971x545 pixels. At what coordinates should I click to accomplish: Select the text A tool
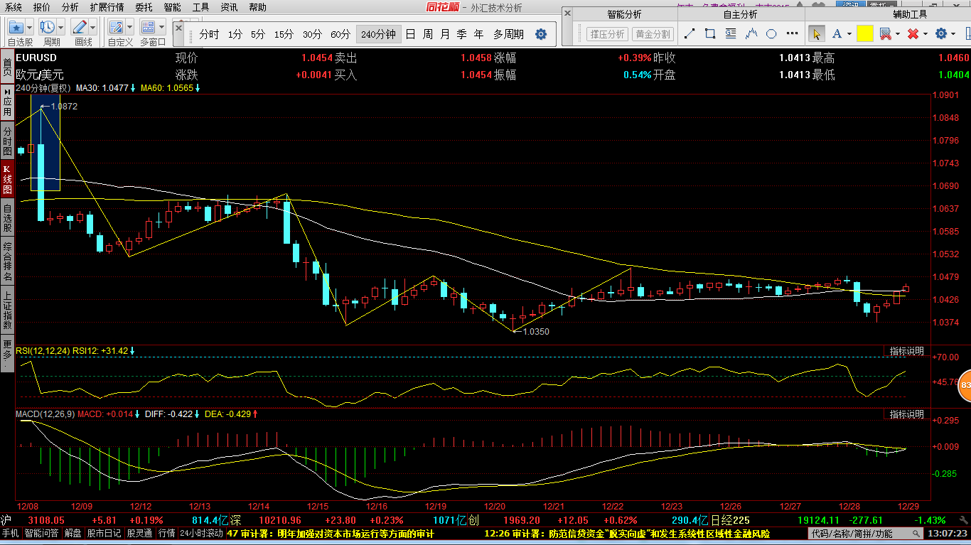coord(837,33)
